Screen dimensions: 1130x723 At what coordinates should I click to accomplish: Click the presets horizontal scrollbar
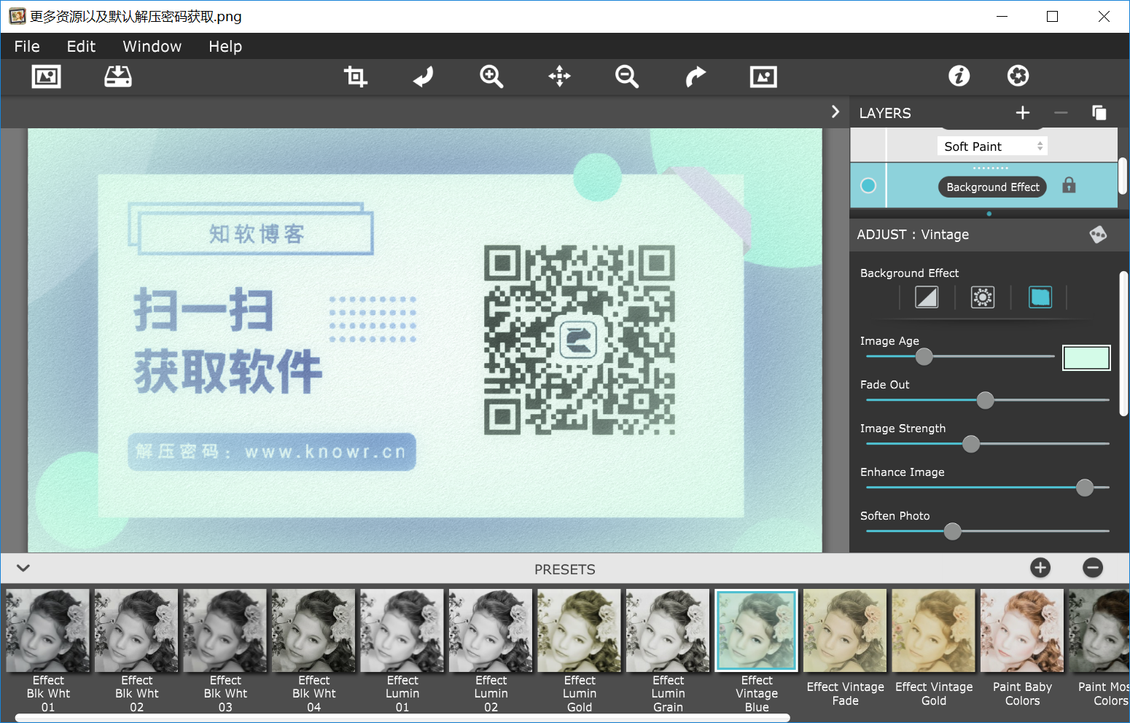pyautogui.click(x=402, y=718)
